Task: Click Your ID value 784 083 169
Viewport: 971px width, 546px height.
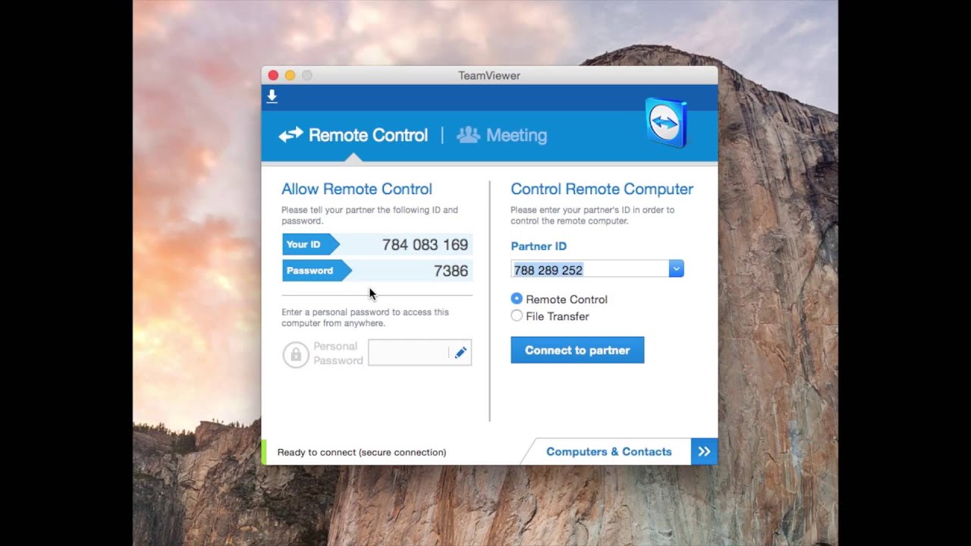Action: [x=425, y=245]
